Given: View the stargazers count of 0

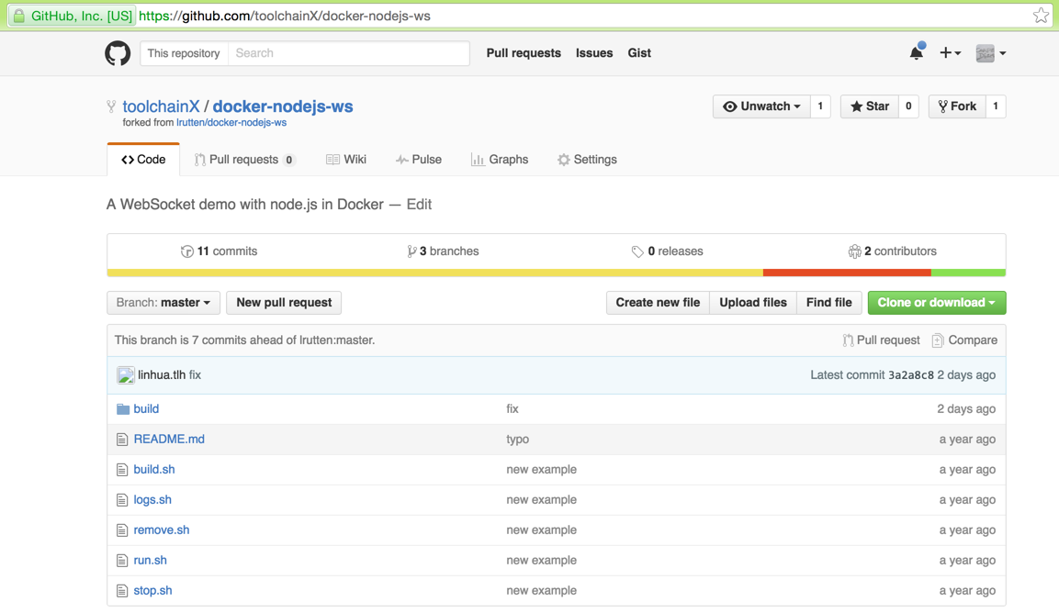Looking at the screenshot, I should tap(908, 106).
